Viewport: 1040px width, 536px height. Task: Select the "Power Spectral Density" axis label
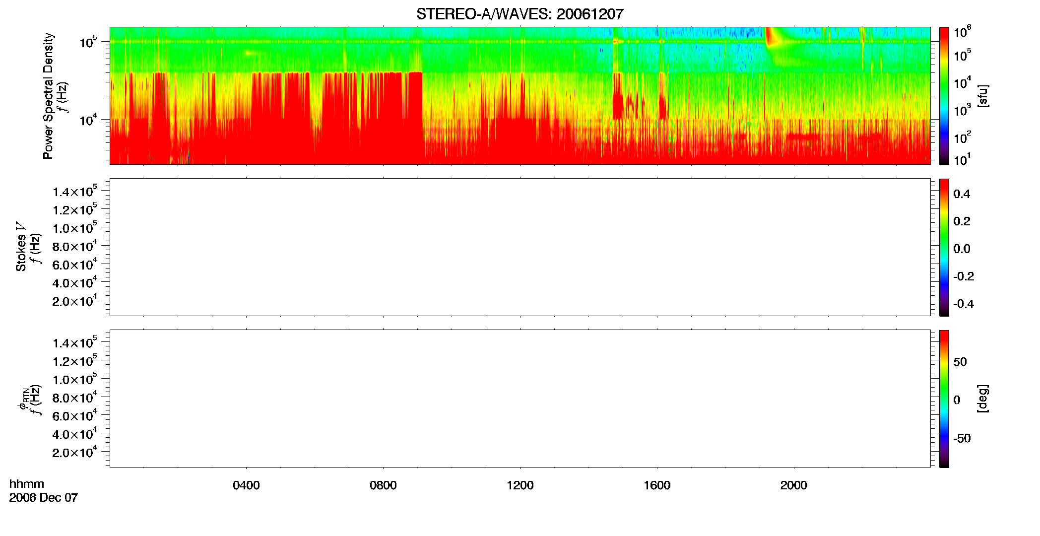click(x=48, y=96)
